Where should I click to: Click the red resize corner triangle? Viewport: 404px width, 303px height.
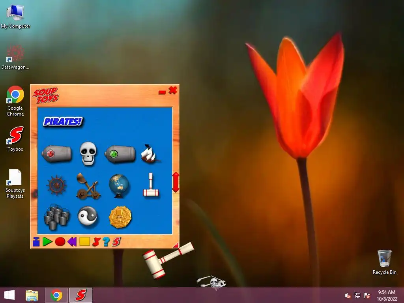pos(176,245)
